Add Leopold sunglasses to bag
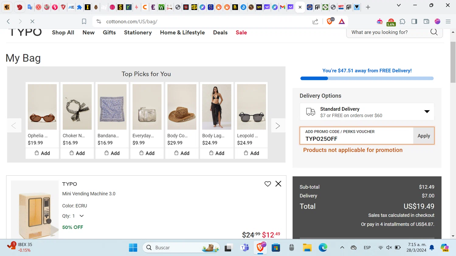456x256 pixels. [251, 153]
